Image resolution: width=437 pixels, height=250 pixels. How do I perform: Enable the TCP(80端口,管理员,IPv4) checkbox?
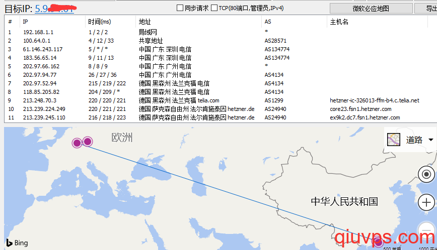point(214,8)
